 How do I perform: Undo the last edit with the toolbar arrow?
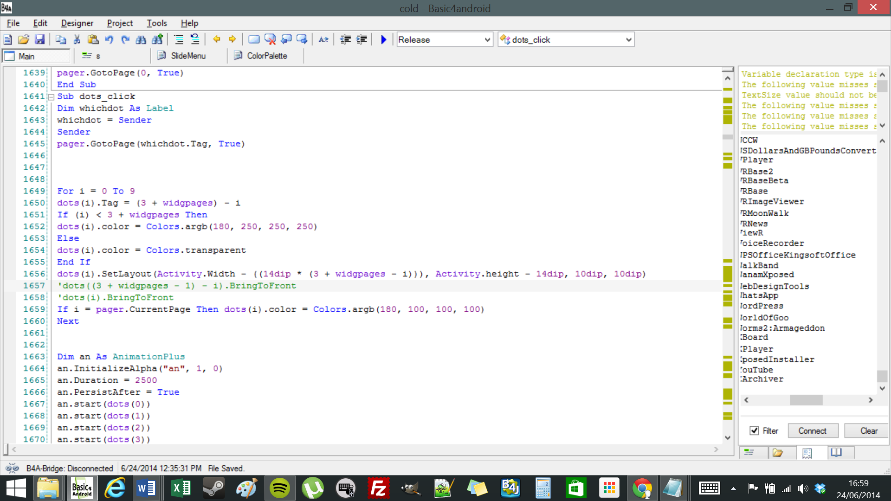click(109, 39)
